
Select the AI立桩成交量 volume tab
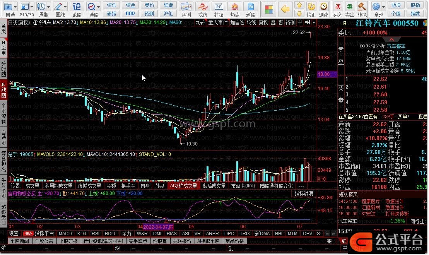tap(183, 186)
